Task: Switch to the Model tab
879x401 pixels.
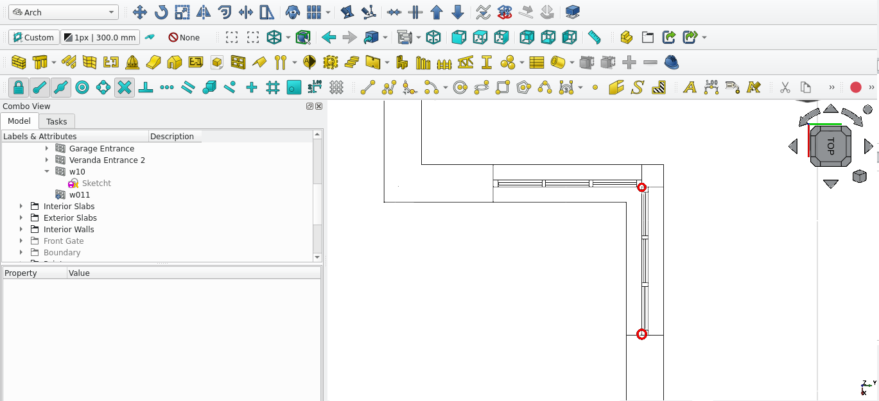Action: click(19, 121)
